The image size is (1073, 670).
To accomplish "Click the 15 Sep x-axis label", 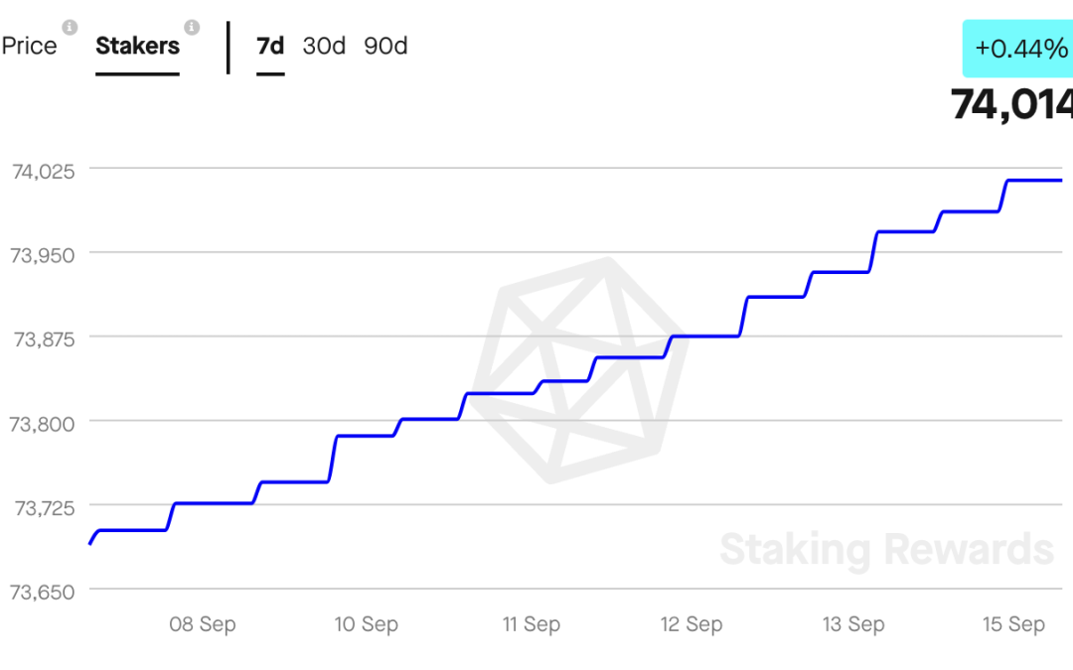I will pyautogui.click(x=1013, y=624).
